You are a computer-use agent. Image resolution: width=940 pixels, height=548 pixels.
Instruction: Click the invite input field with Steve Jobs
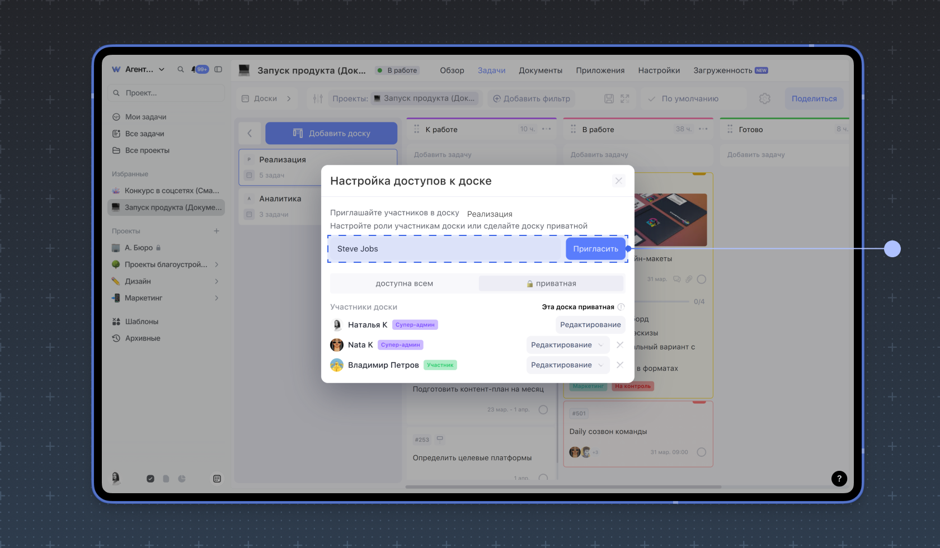coord(446,249)
